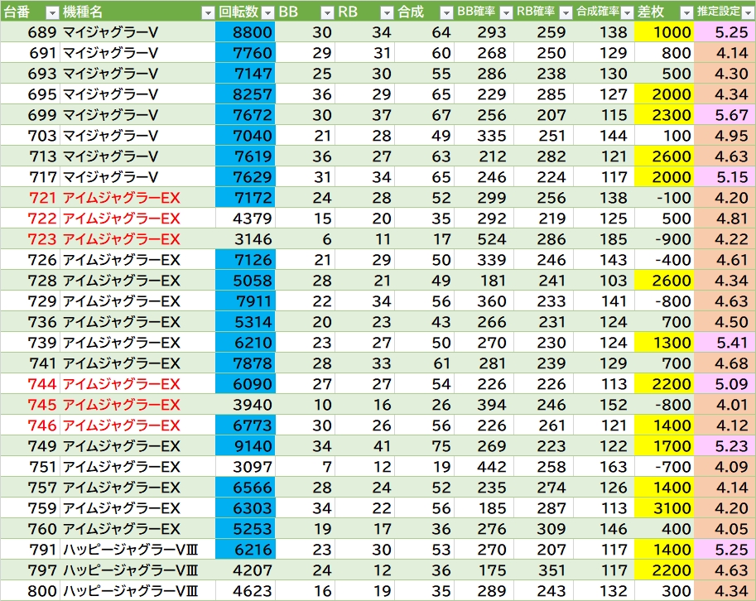
Task: Select machine number 800
Action: click(31, 591)
